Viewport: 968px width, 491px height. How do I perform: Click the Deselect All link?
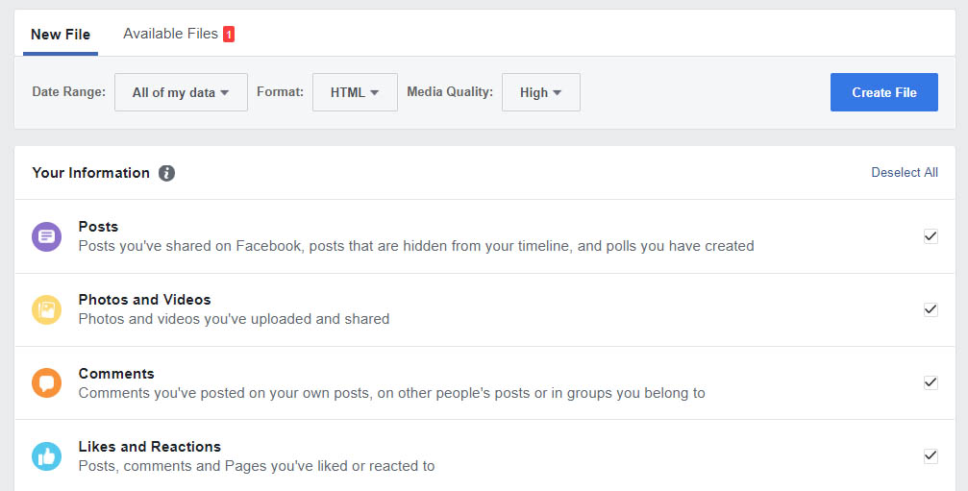(x=904, y=173)
